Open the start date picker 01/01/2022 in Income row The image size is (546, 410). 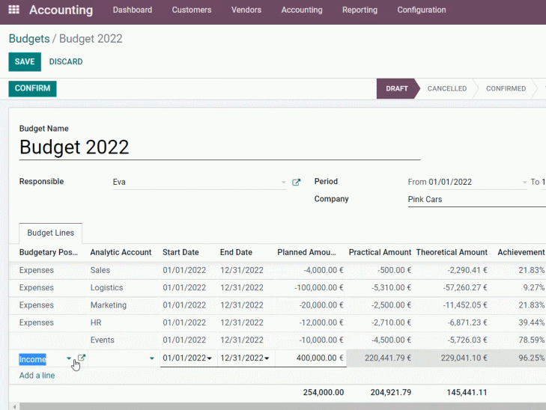[187, 358]
